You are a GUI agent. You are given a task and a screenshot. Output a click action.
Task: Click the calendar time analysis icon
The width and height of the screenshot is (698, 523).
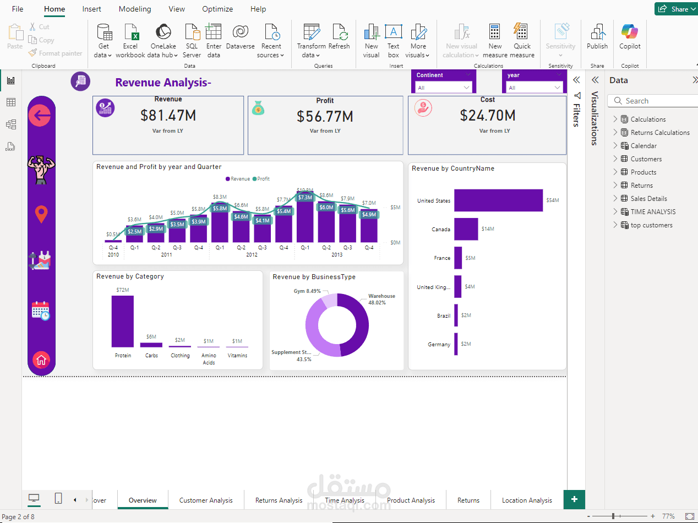pyautogui.click(x=41, y=310)
